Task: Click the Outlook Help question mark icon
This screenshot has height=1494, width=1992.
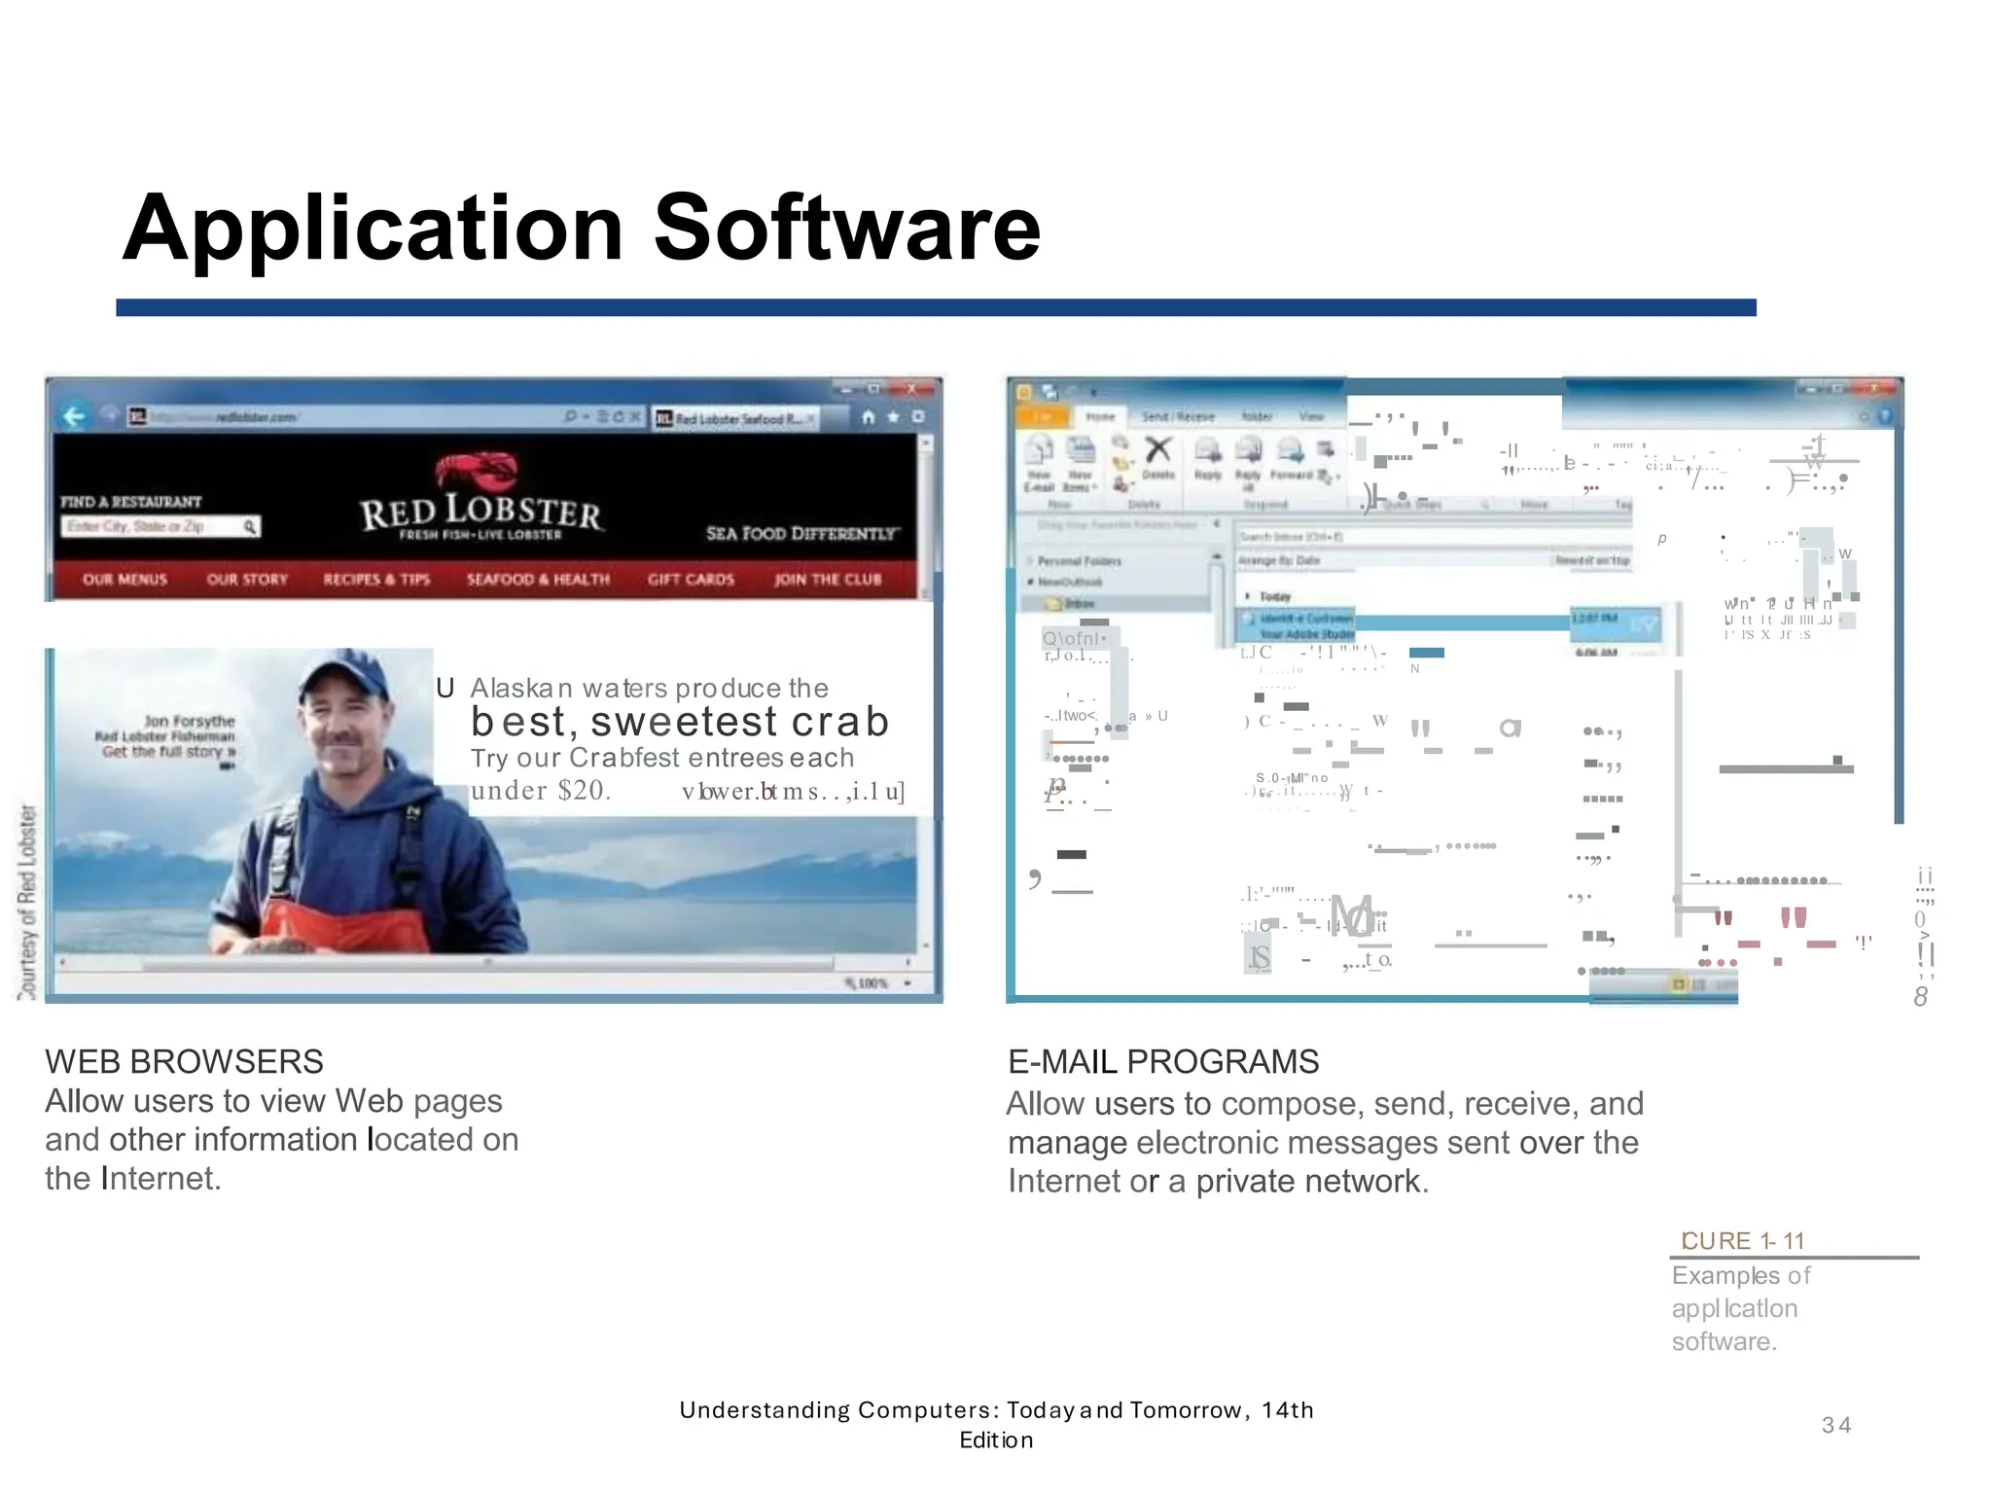Action: (x=1884, y=416)
